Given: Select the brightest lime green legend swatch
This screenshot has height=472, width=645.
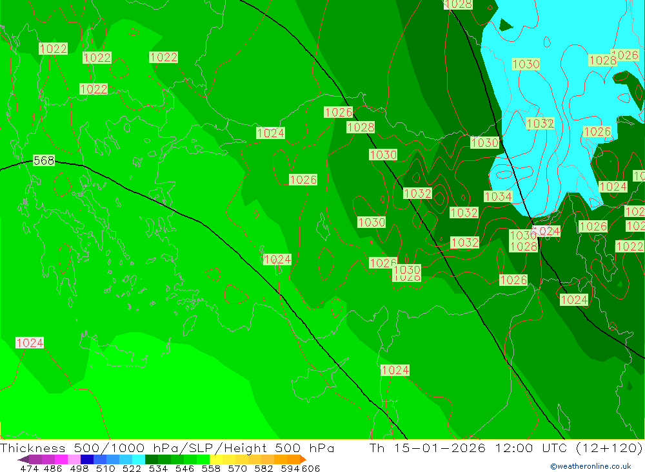Looking at the screenshot, I should click(203, 459).
